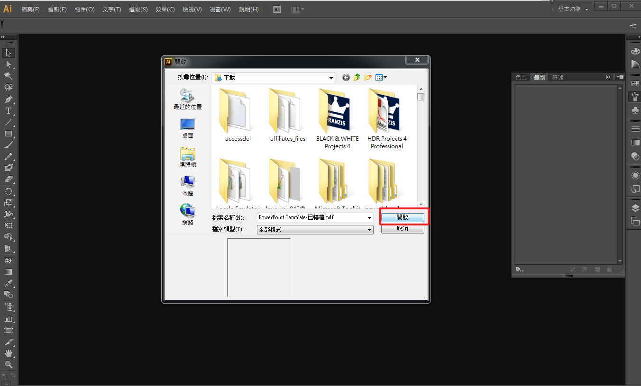
Task: Open the Transparency panel icon
Action: point(635,156)
